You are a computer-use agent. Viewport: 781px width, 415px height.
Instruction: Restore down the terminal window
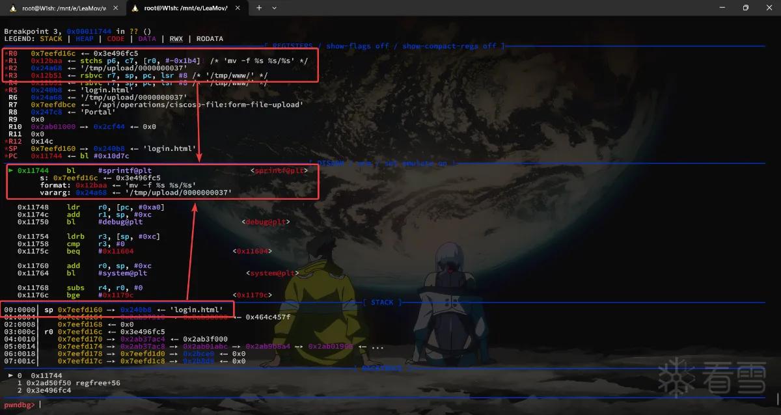(745, 8)
